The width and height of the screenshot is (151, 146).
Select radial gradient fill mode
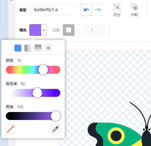48,48
